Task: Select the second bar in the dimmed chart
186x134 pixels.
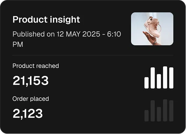Action: pos(153,111)
